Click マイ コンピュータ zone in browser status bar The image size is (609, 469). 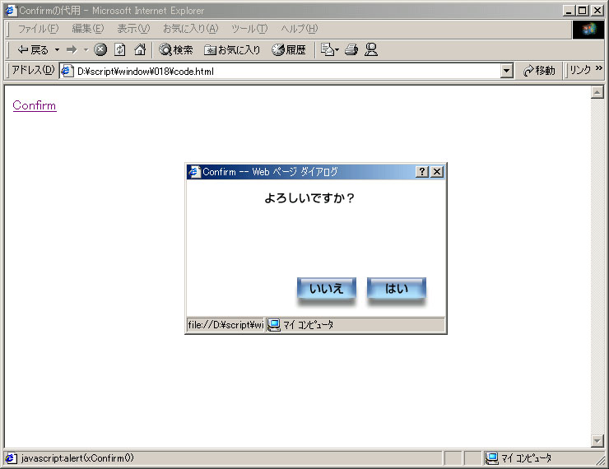(519, 458)
